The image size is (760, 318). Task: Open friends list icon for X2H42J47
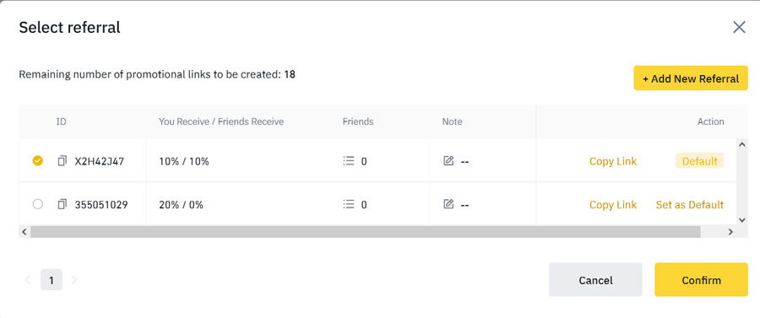click(x=349, y=161)
